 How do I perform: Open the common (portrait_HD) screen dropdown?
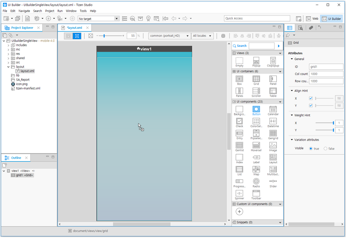(x=169, y=36)
